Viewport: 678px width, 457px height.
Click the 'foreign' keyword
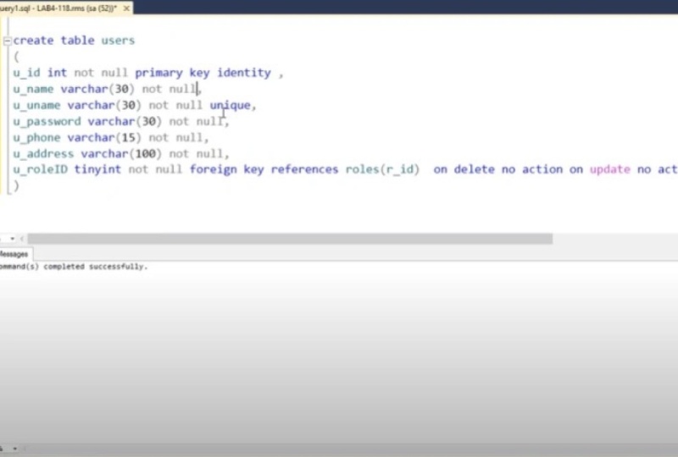click(214, 169)
